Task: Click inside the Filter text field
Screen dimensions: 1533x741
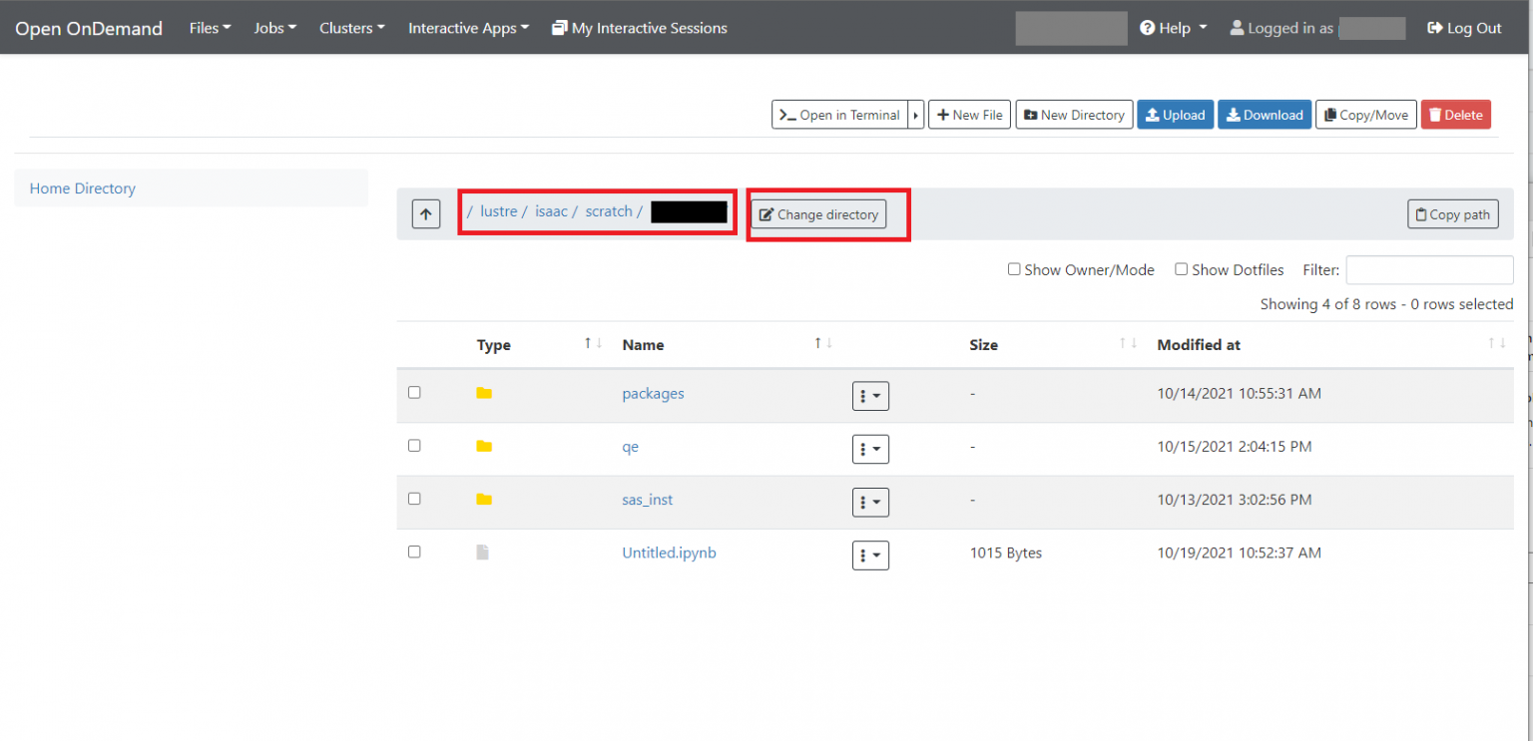Action: coord(1429,269)
